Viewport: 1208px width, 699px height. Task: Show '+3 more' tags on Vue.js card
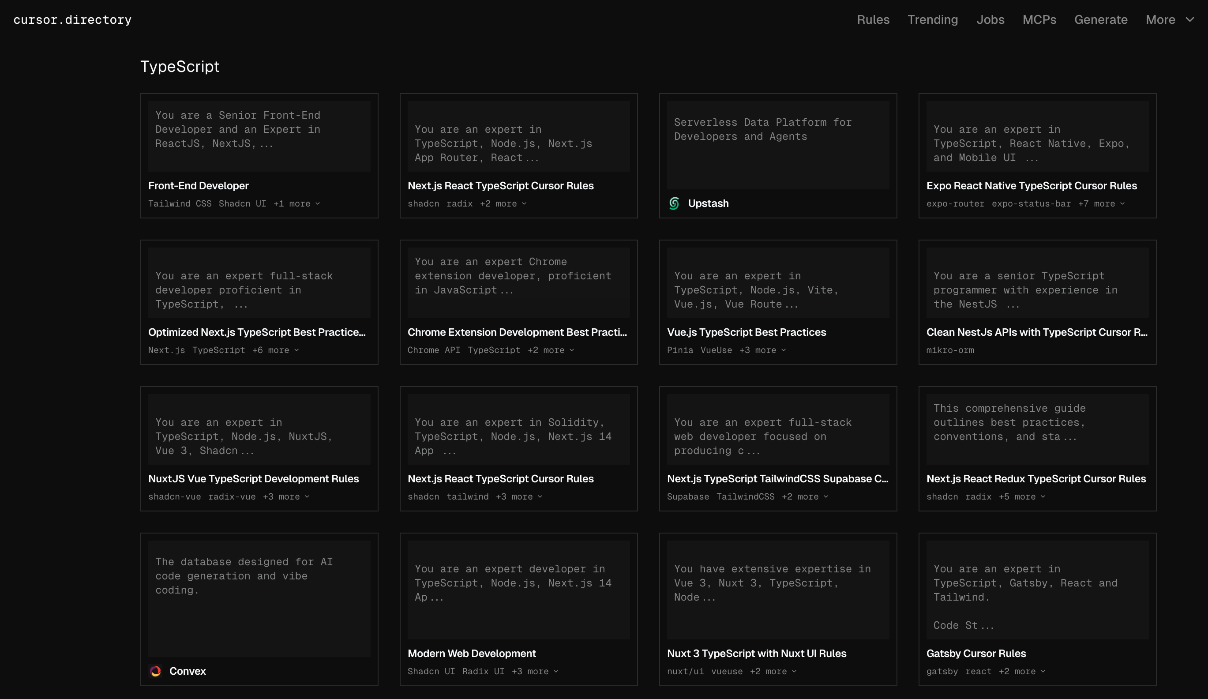[762, 350]
